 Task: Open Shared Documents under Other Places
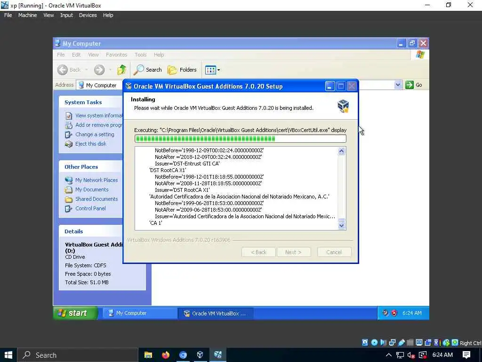click(96, 199)
